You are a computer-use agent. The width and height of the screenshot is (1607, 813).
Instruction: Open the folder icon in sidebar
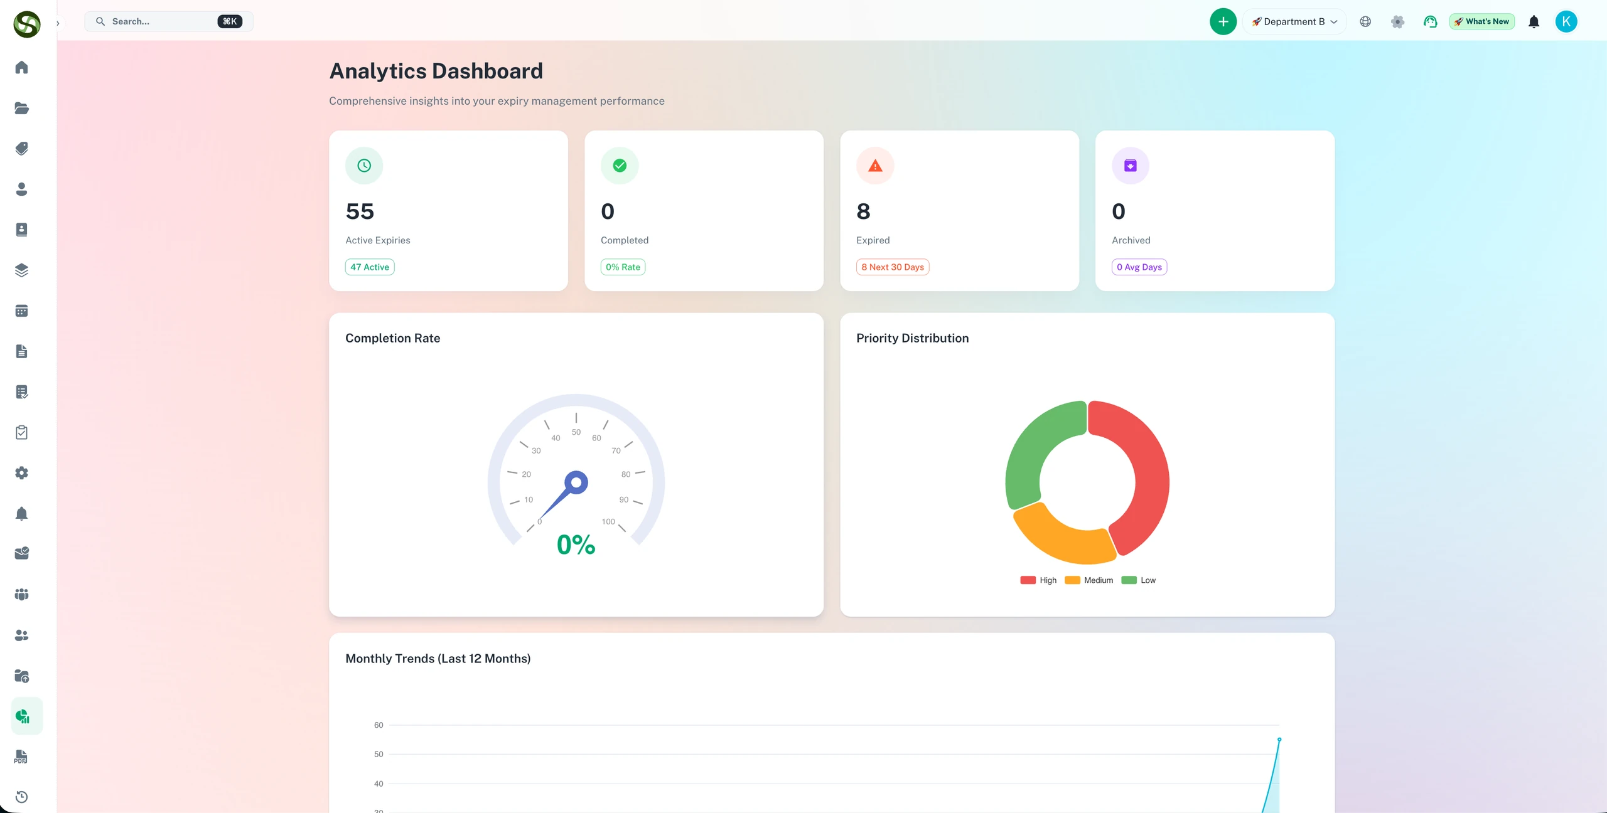click(21, 108)
